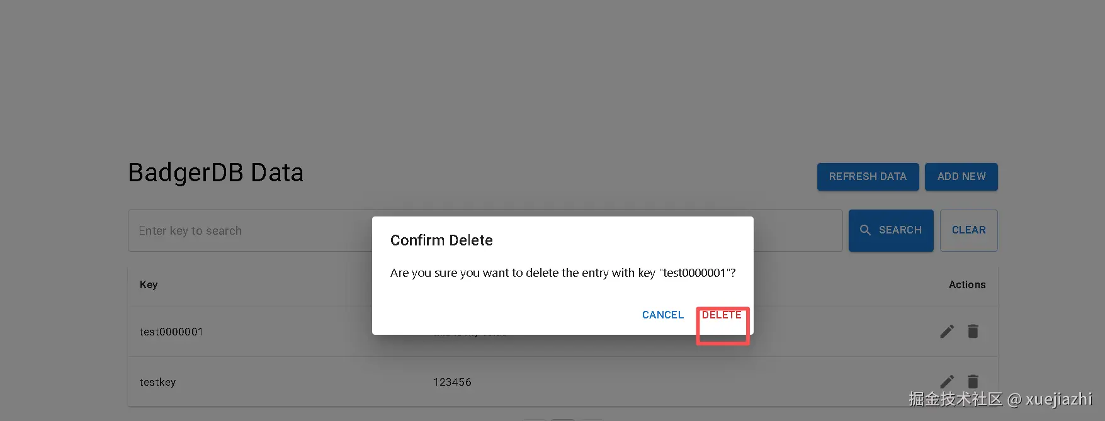
Task: Click the dialog's confirmation message text
Action: click(x=563, y=273)
